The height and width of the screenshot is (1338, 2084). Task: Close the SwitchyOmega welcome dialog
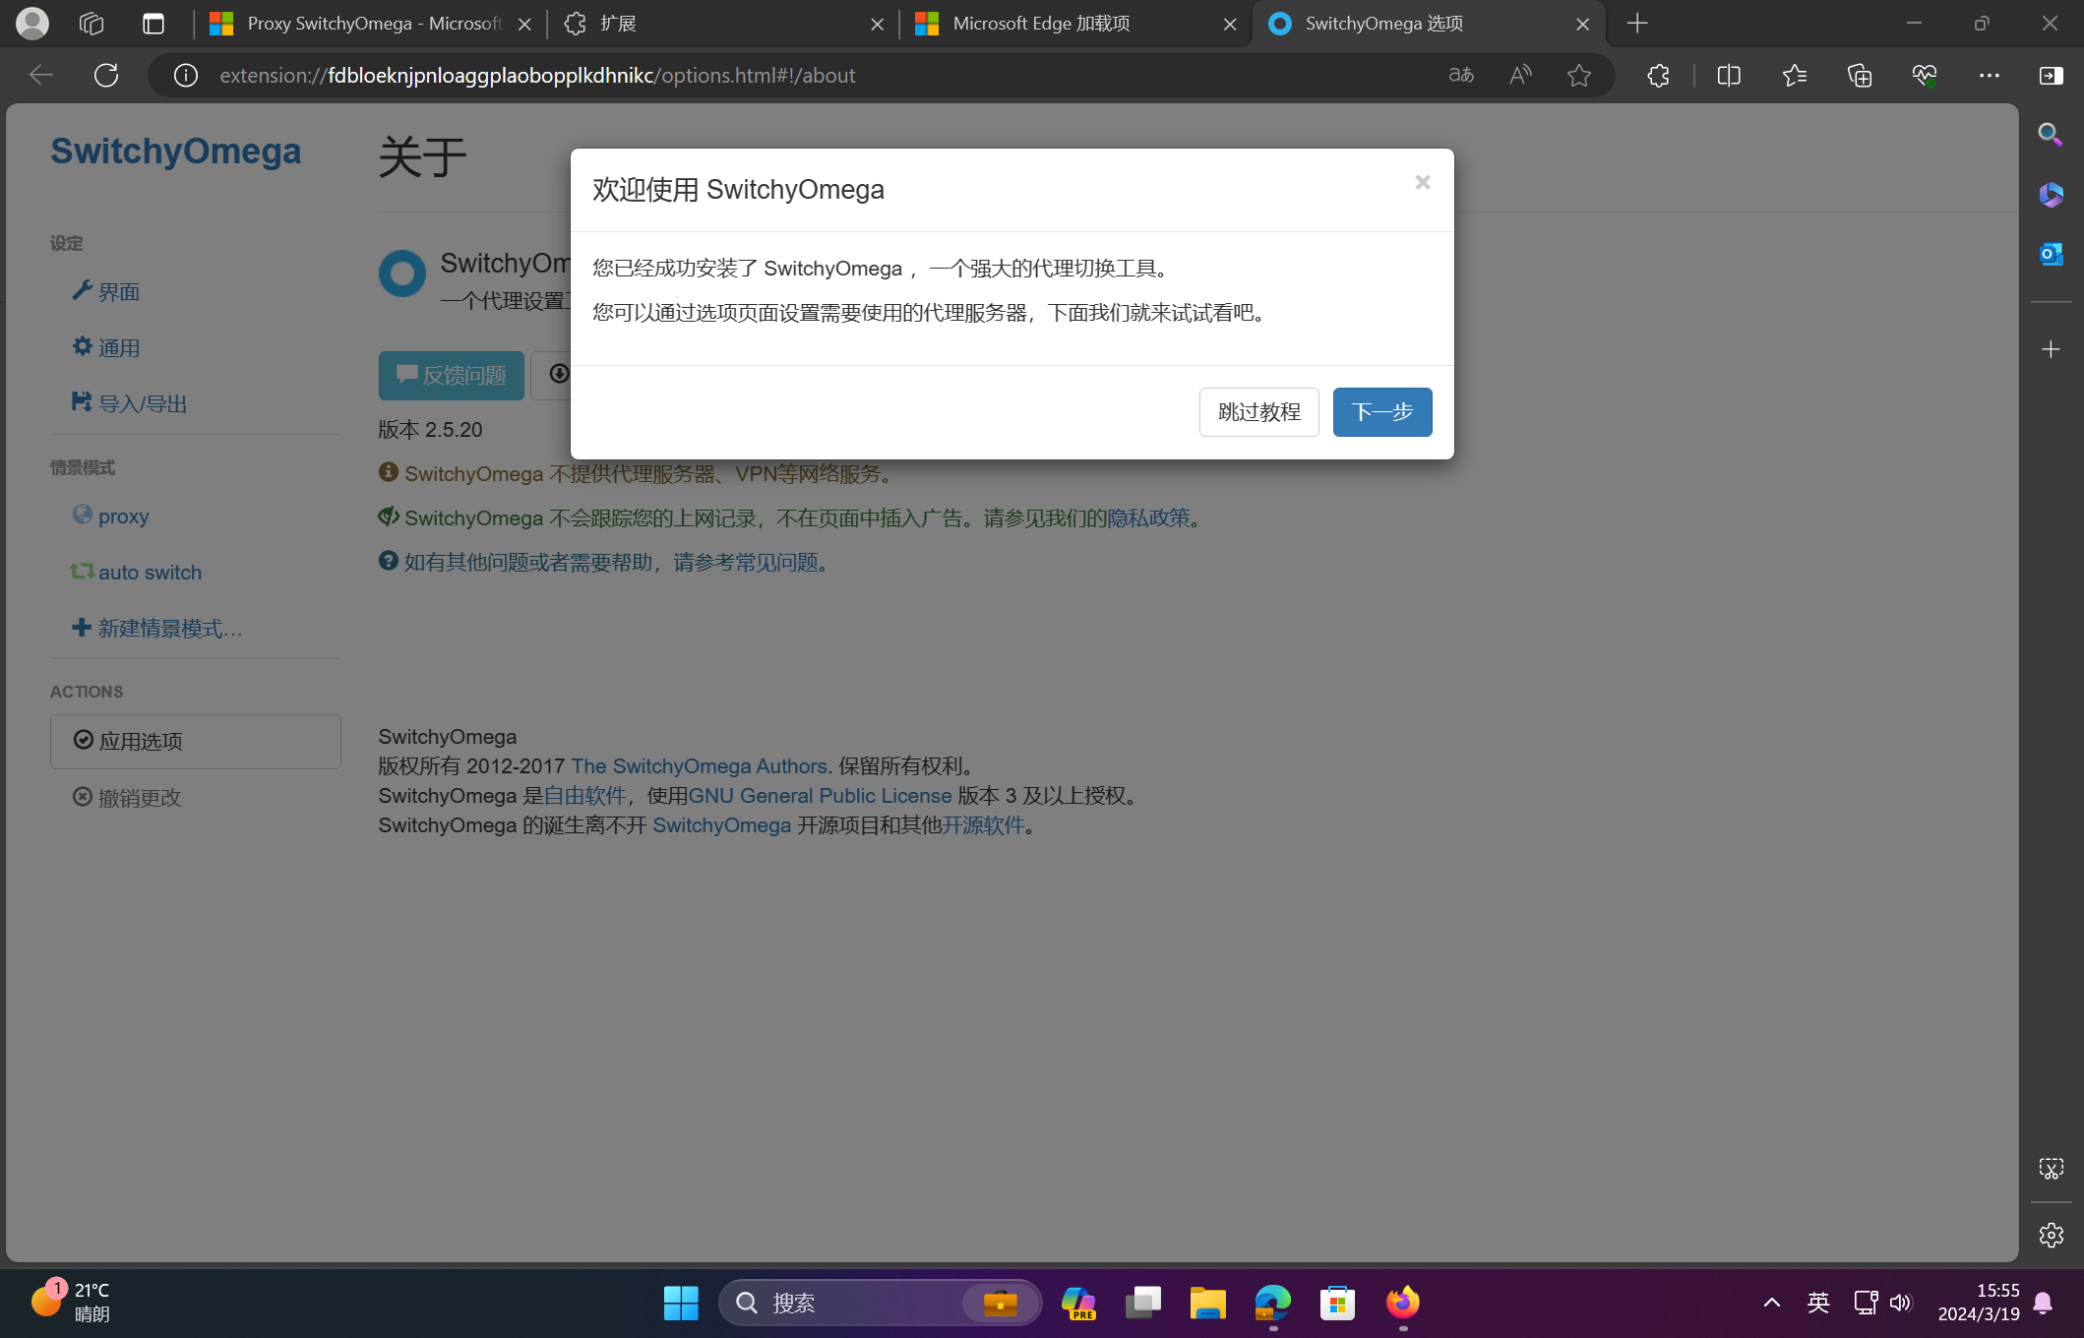pos(1422,182)
